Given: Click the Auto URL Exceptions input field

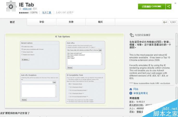Looking at the screenshot, I should point(37,82).
